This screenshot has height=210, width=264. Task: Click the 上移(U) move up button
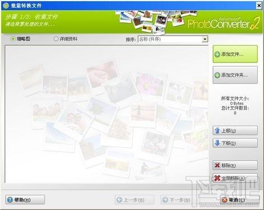click(235, 130)
